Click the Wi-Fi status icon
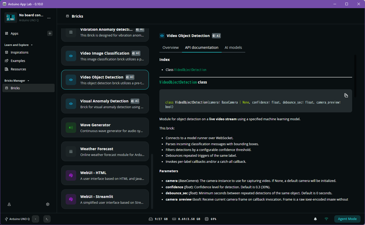 326,219
